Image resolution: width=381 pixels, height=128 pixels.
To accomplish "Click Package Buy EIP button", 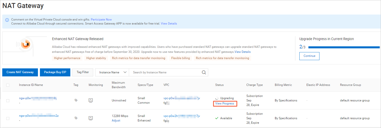I will click(55, 72).
